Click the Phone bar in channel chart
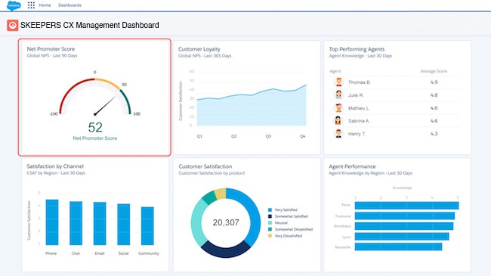The width and height of the screenshot is (491, 276). tap(52, 222)
